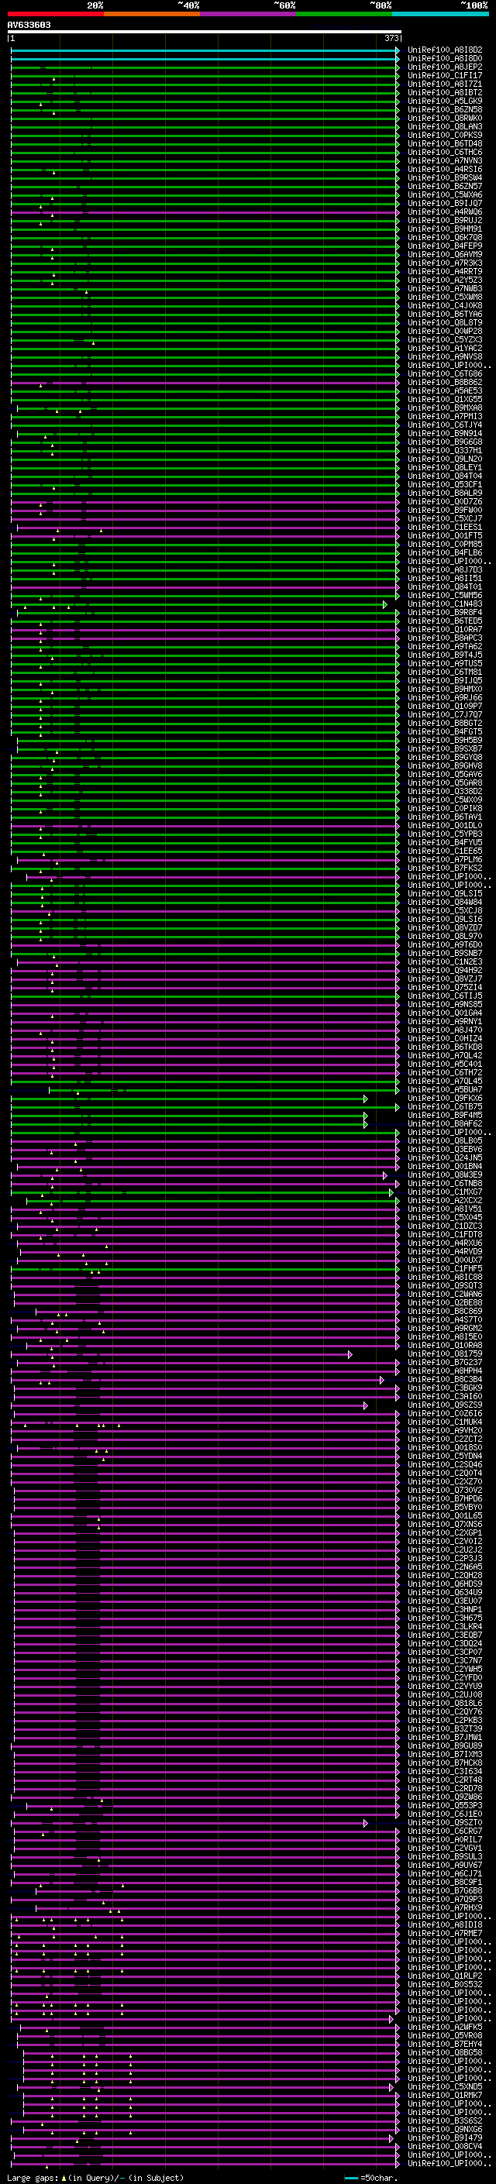Select the UniRef100_A8I8D2 hit label
496x2184 pixels.
point(445,50)
